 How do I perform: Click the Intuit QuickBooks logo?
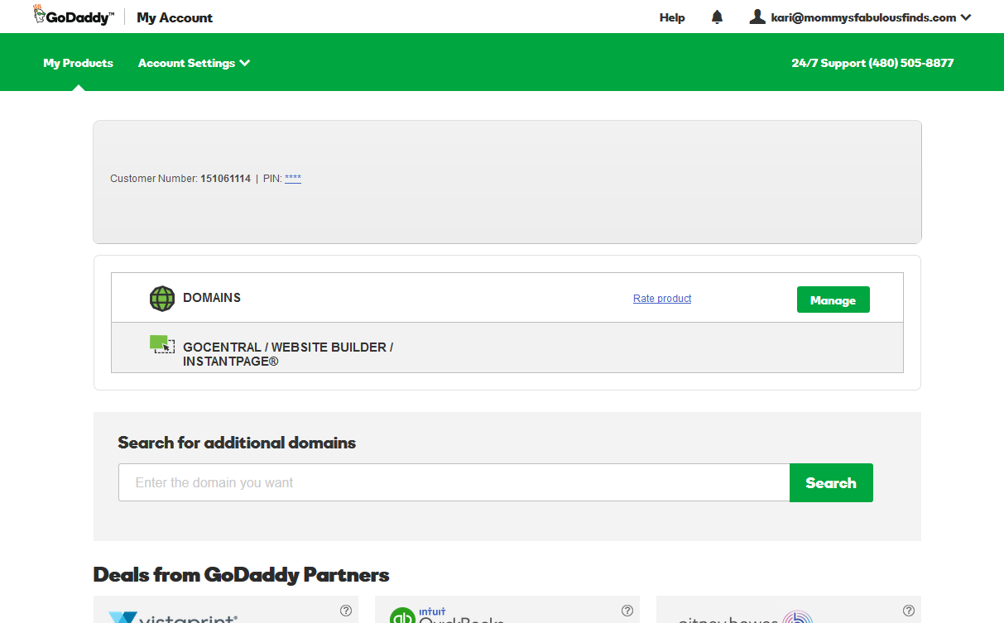click(447, 616)
